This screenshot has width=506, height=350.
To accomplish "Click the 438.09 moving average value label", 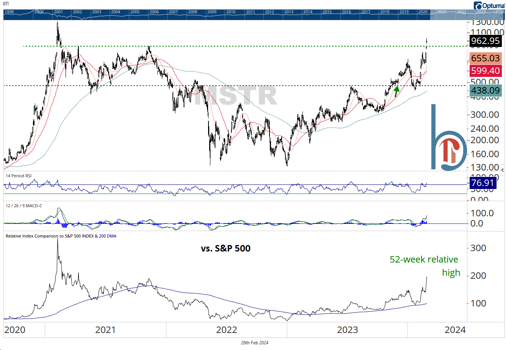I will click(486, 91).
